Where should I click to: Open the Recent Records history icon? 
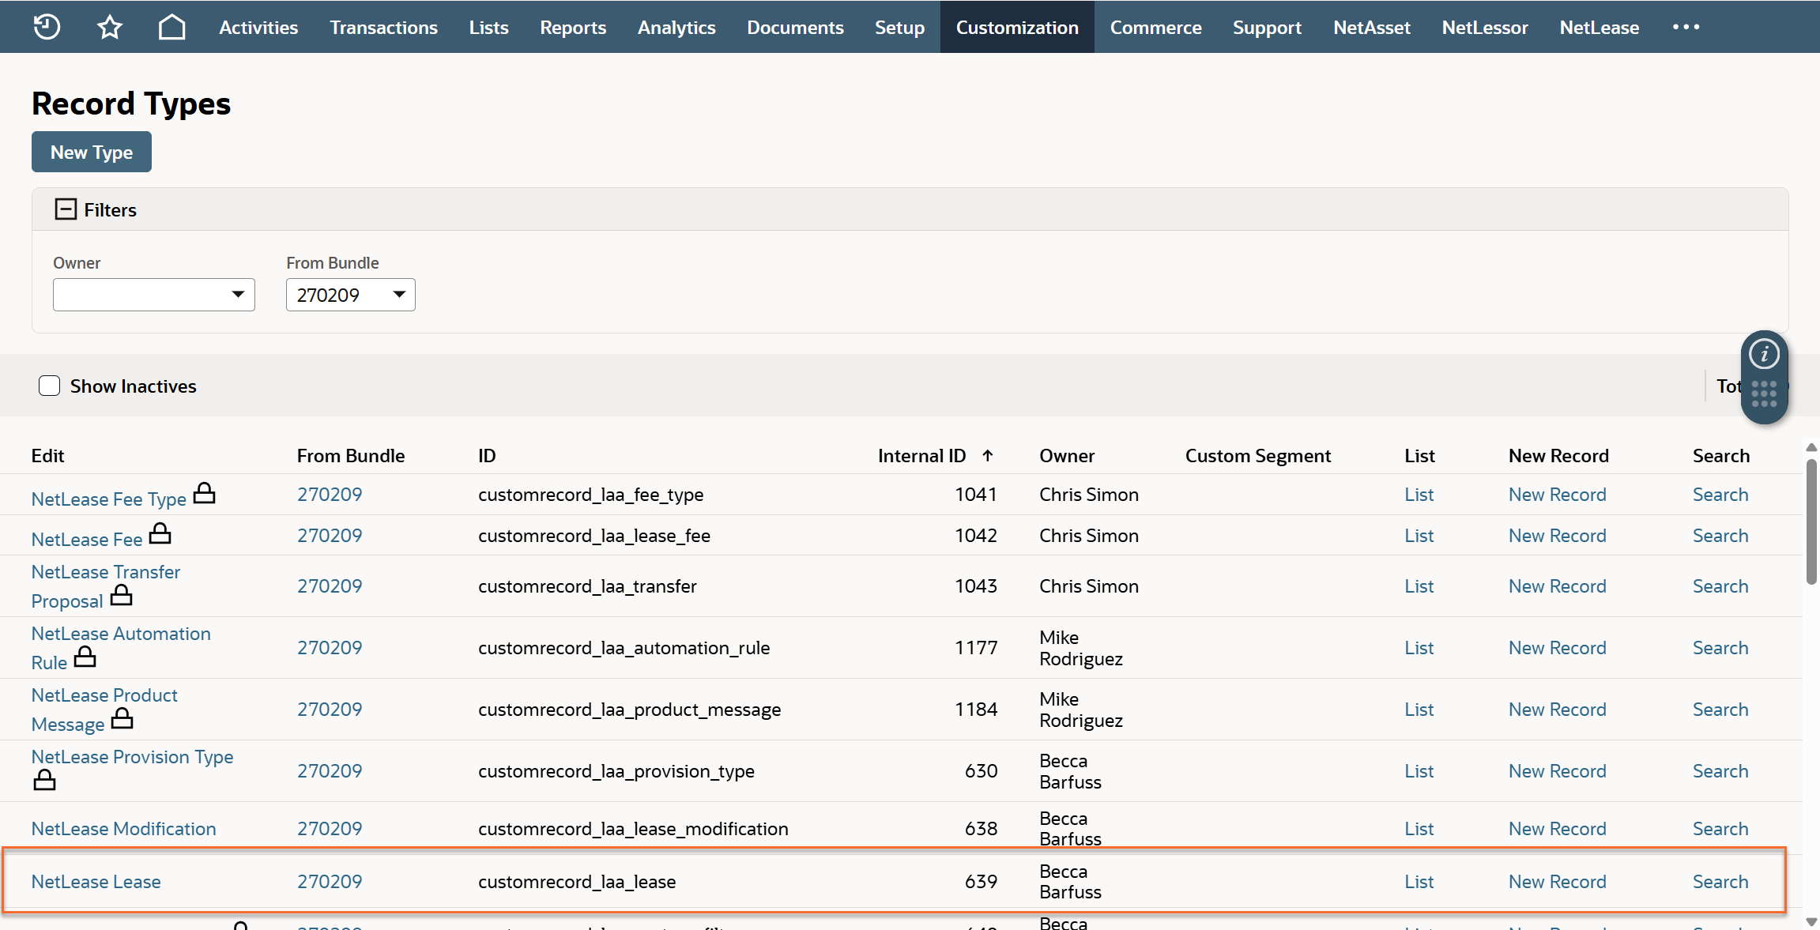pos(47,27)
